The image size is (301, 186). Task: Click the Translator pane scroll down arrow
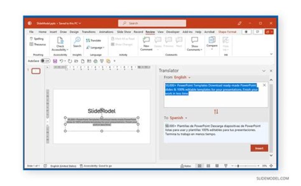271,155
